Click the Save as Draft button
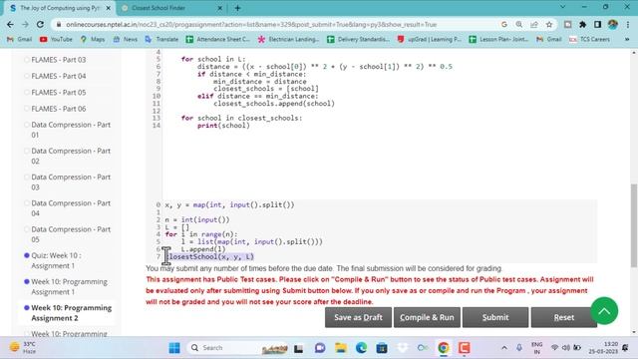 pos(358,317)
